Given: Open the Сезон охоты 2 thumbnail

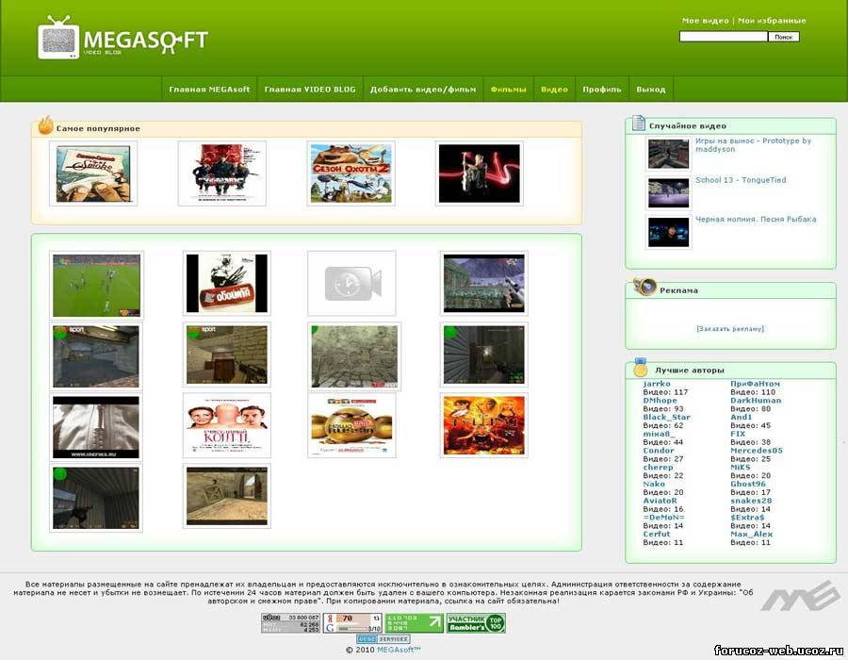Looking at the screenshot, I should (x=351, y=173).
